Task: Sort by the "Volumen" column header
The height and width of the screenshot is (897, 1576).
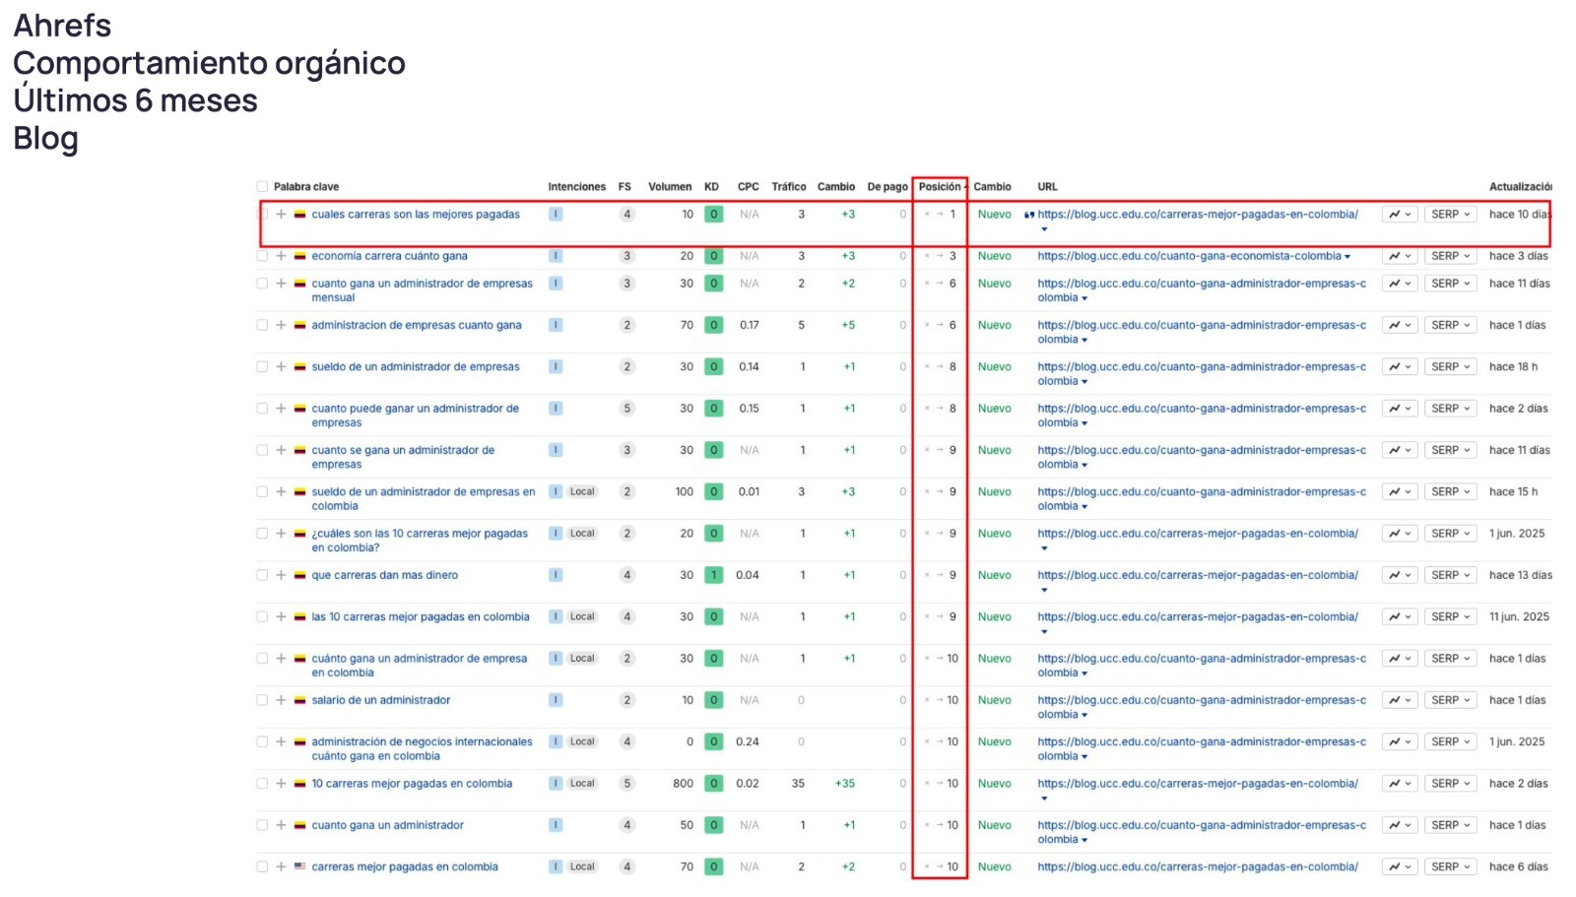Action: point(670,187)
